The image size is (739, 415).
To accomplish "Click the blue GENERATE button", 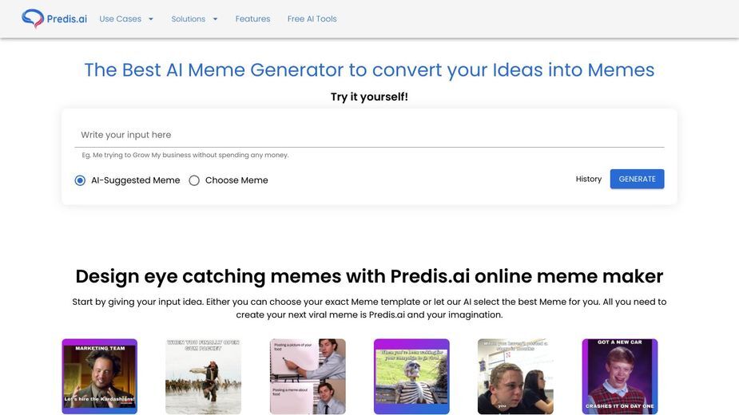I will click(638, 179).
